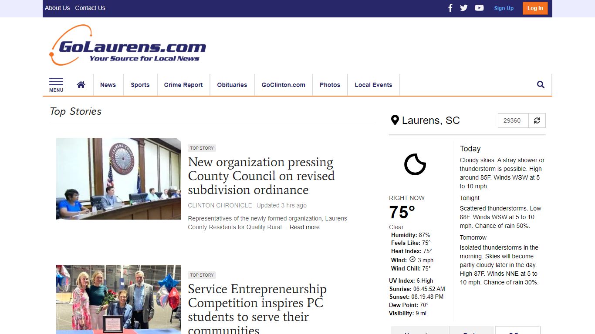Open About Us link

click(x=57, y=8)
